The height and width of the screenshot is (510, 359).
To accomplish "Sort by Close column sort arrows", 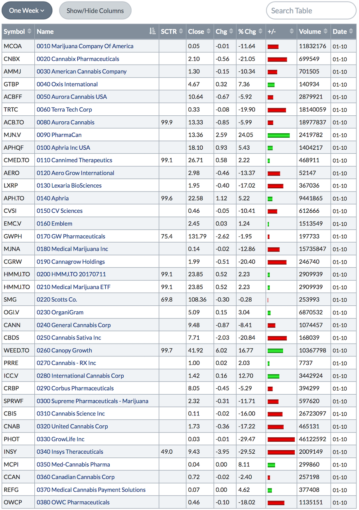I will click(x=209, y=32).
